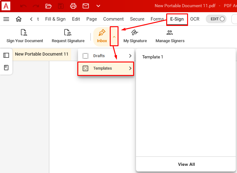Image resolution: width=237 pixels, height=173 pixels.
Task: Open My Signature
Action: [x=135, y=36]
